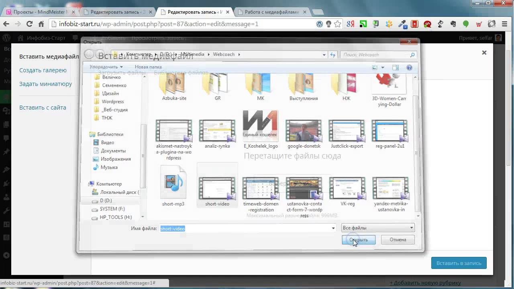Close the Вставить медиафайл modal with X
Viewport: 514px width, 289px height.
click(484, 53)
